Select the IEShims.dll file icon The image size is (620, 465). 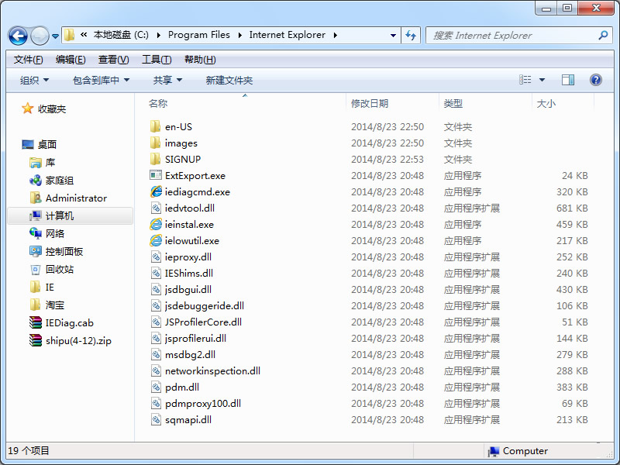[157, 273]
